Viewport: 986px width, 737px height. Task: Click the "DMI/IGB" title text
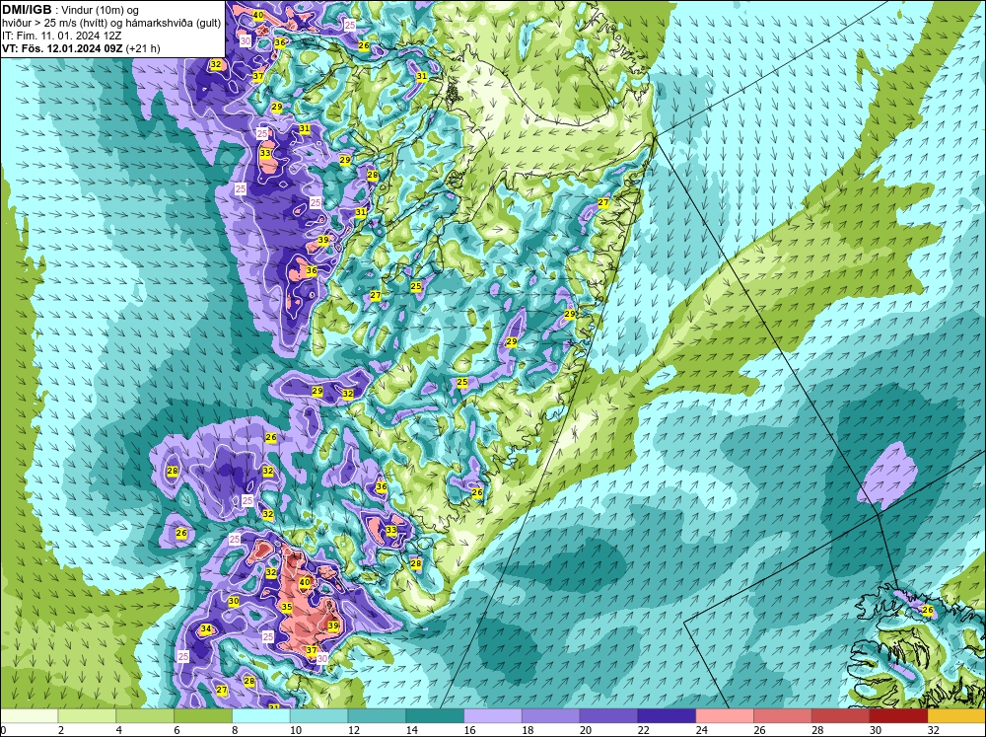pyautogui.click(x=27, y=10)
